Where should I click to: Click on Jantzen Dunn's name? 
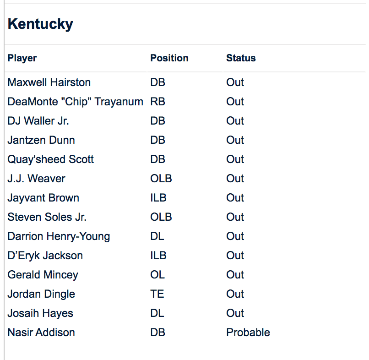click(41, 140)
